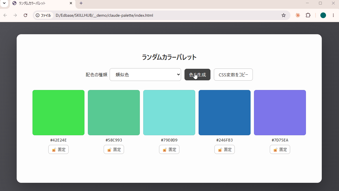Select the cyan #79E0D9 swatch
Image resolution: width=339 pixels, height=191 pixels.
[x=169, y=113]
